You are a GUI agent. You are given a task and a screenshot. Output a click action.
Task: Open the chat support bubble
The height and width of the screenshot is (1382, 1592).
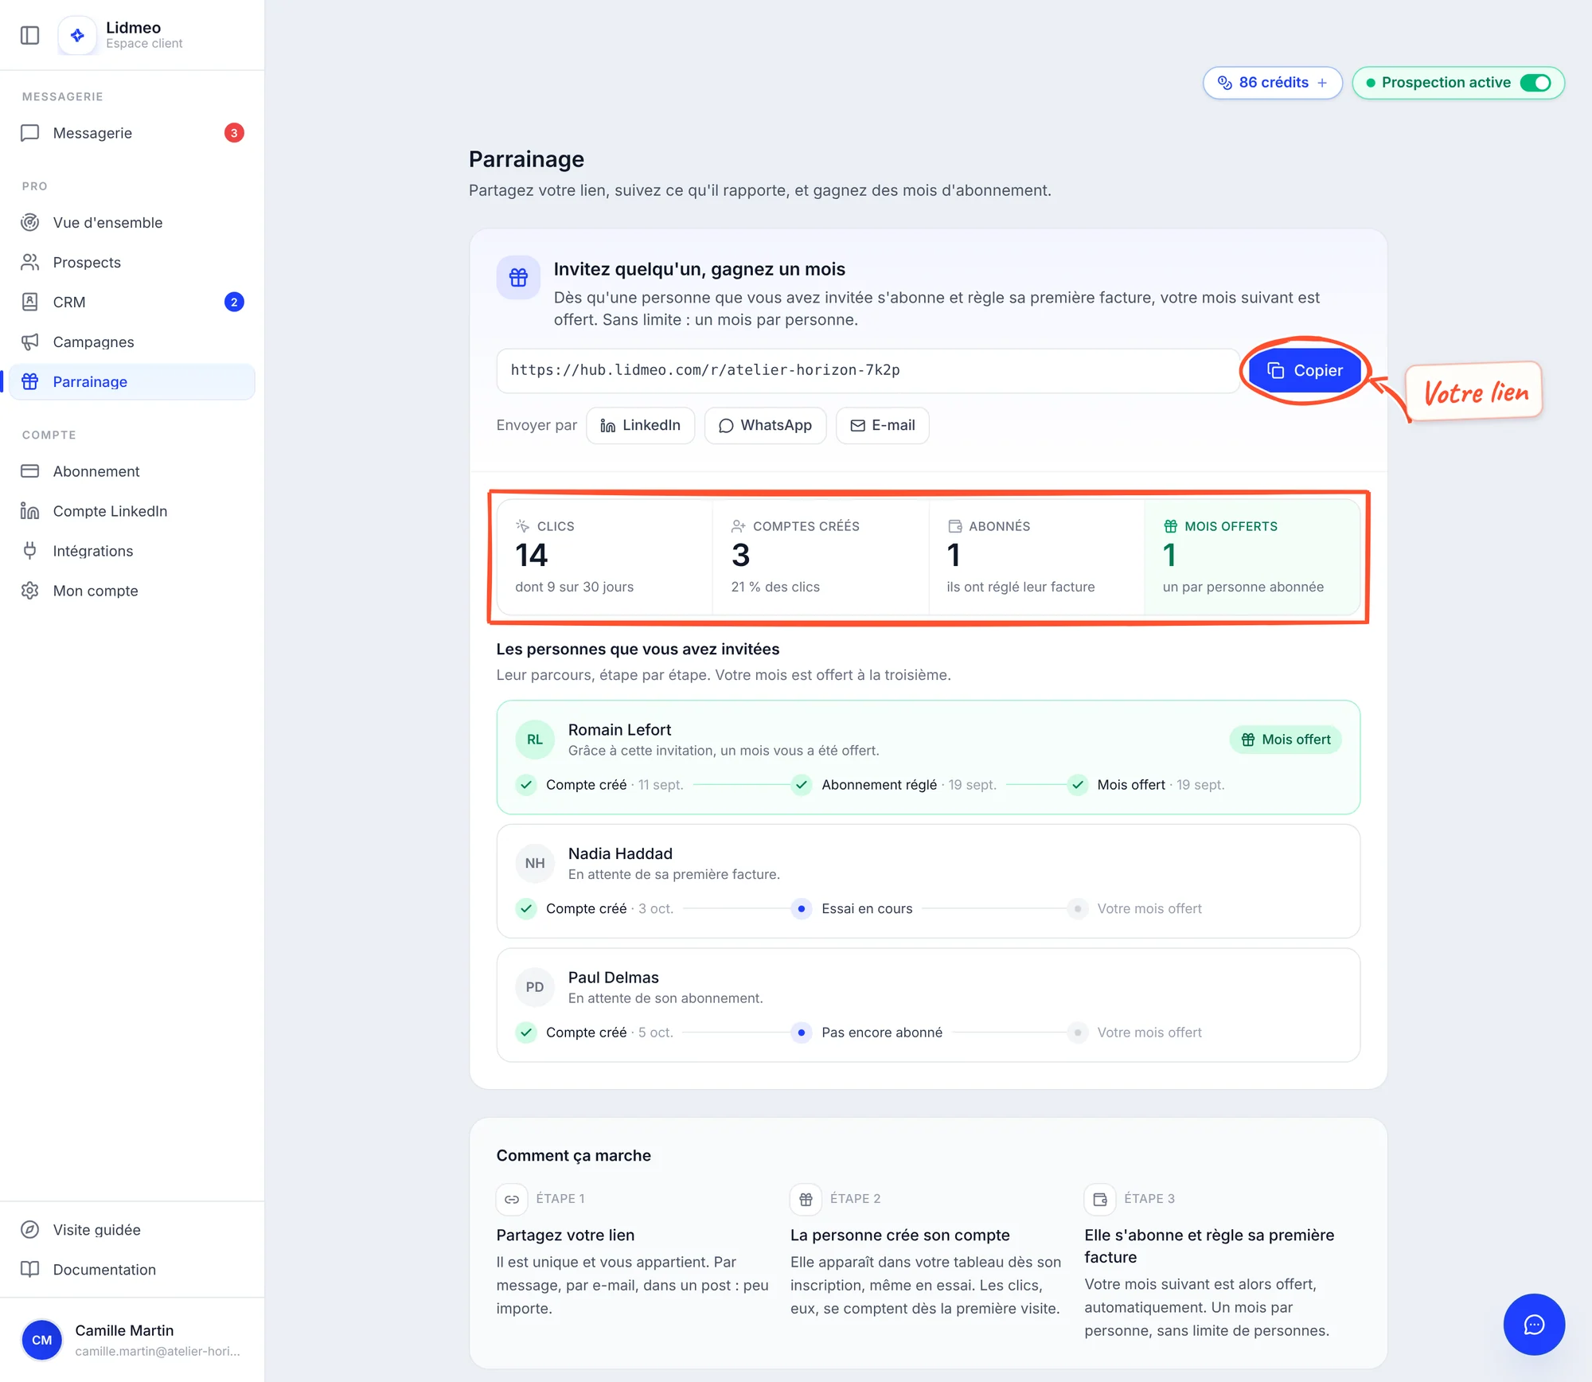[x=1534, y=1324]
